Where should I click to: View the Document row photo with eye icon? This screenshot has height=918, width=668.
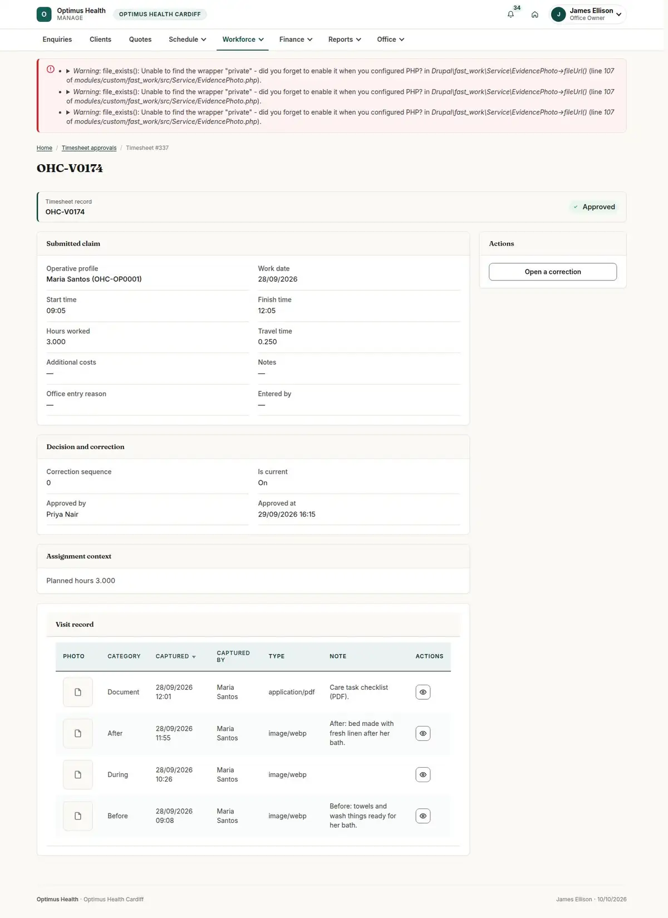coord(423,692)
